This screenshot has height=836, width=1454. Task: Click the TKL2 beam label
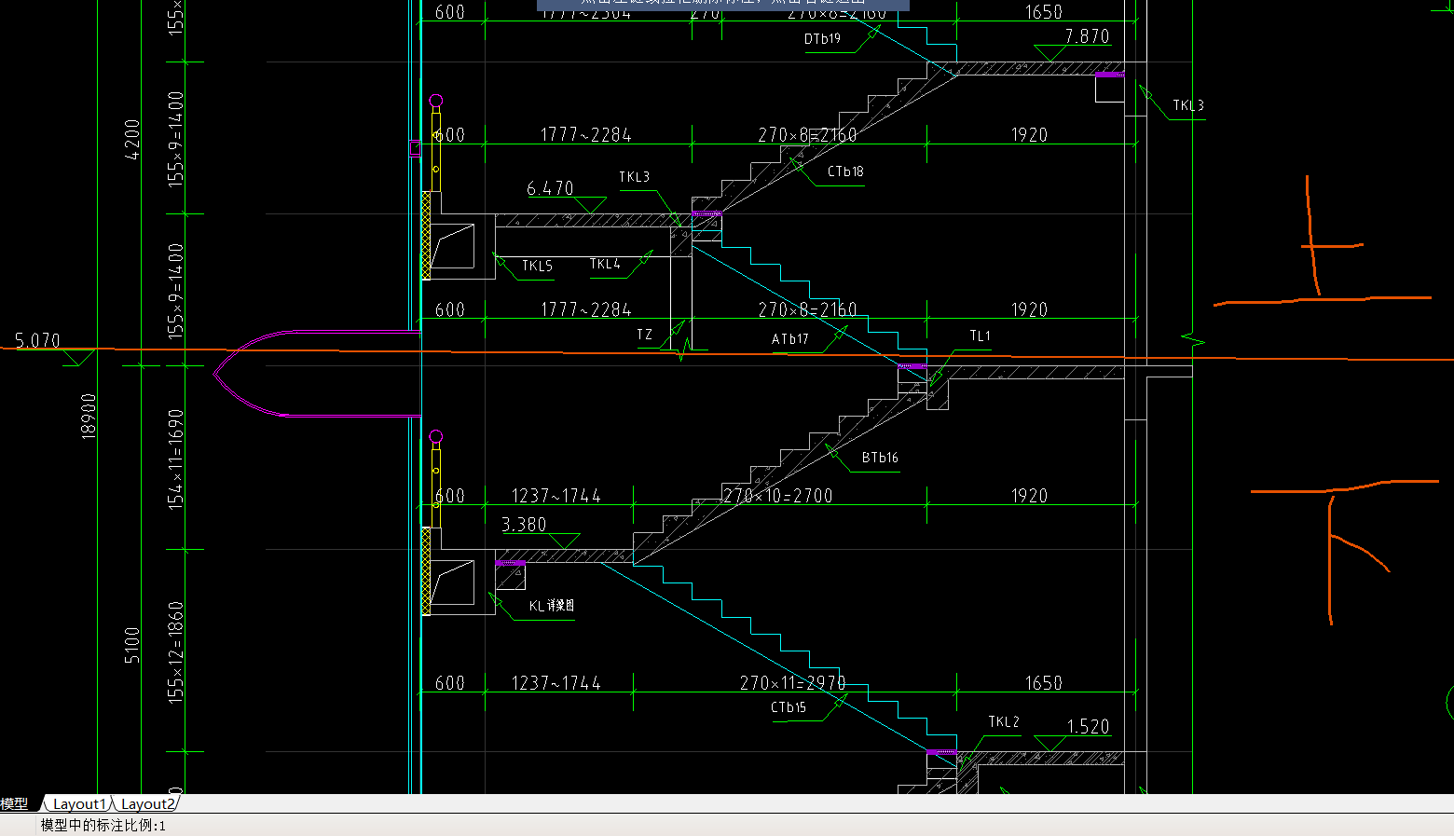click(1004, 721)
